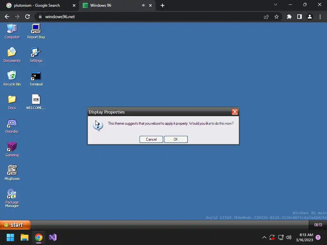327x245 pixels.
Task: Click the sync status tray icon
Action: pyautogui.click(x=272, y=237)
